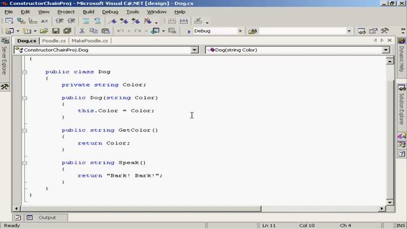
Task: Click the Navigate Backward icon
Action: tap(155, 31)
